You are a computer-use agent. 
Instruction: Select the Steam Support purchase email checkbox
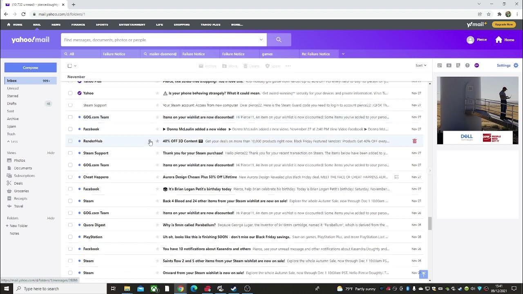[x=70, y=153]
